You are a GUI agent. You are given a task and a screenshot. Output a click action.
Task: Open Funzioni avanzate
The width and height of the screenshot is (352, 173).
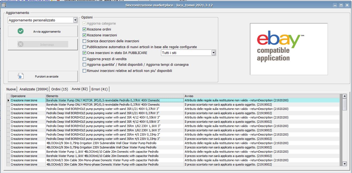coord(43,76)
